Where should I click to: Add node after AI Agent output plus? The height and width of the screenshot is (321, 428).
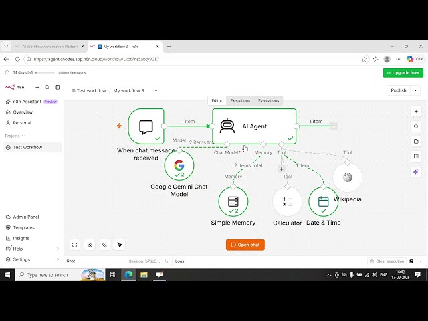tap(334, 126)
